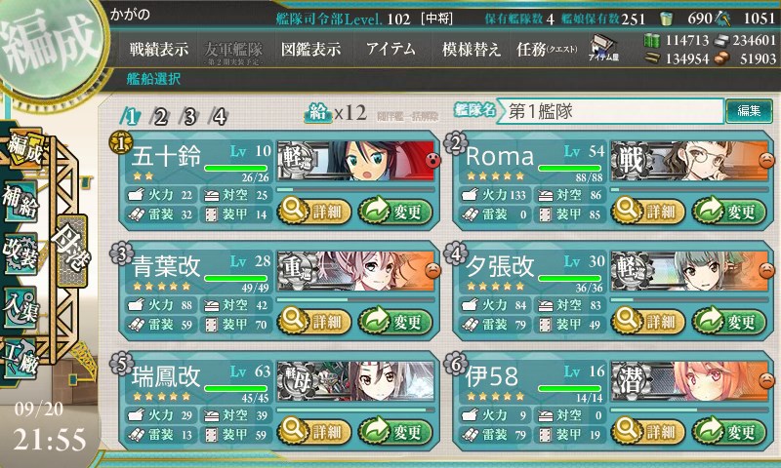The height and width of the screenshot is (468, 781).
Task: Click the fleet name field 第1艦隊
Action: click(x=609, y=111)
